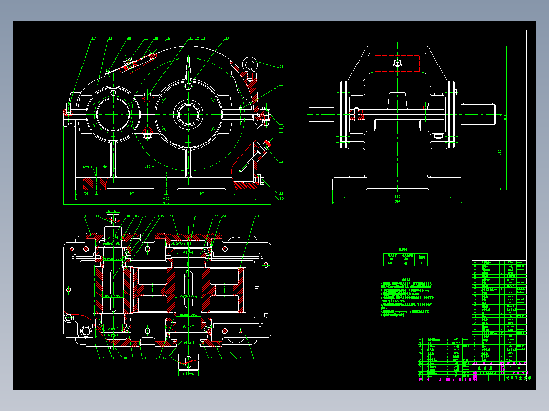
Task: Click part callout number 42 in front view
Action: (94, 38)
